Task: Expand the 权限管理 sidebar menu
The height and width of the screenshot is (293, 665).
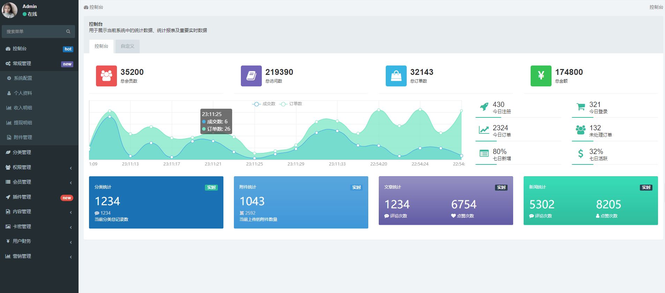Action: 38,167
